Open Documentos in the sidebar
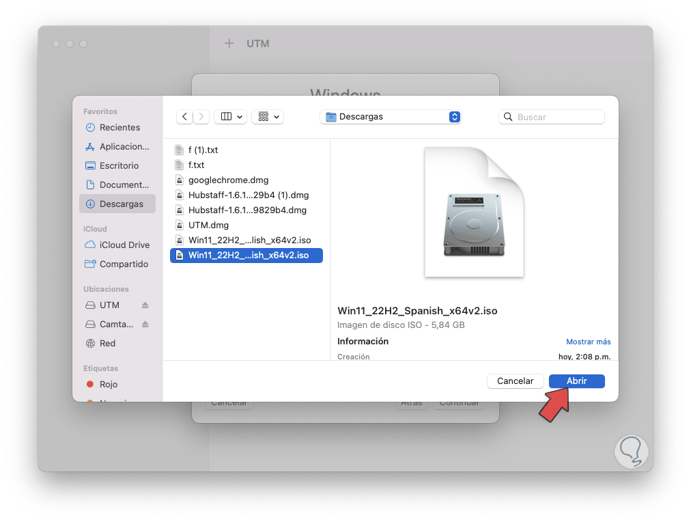691x522 pixels. point(117,184)
